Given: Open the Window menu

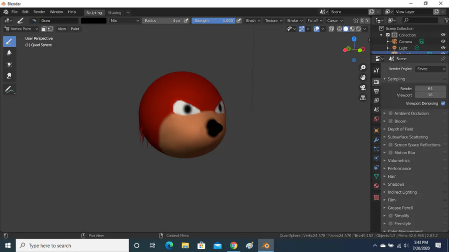Looking at the screenshot, I should coord(56,12).
